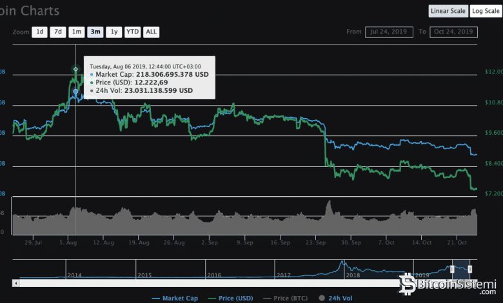Image resolution: width=503 pixels, height=303 pixels.
Task: Click the left navigator range handle
Action: click(x=452, y=269)
